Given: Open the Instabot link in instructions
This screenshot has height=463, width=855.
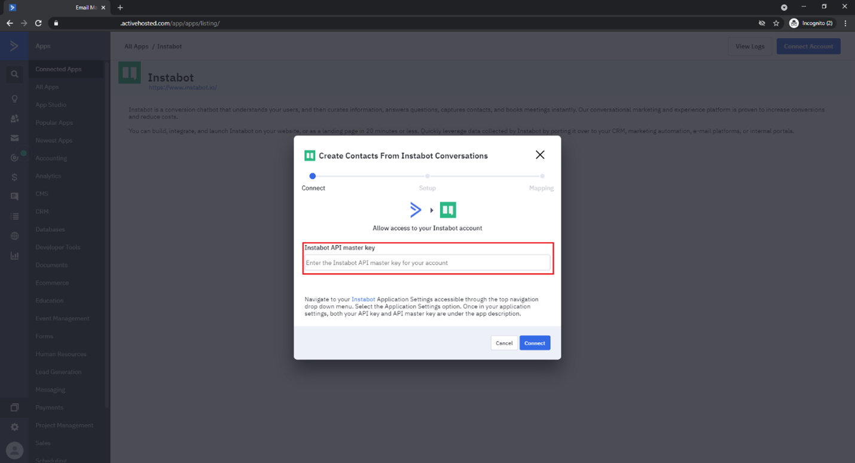Looking at the screenshot, I should coord(364,299).
